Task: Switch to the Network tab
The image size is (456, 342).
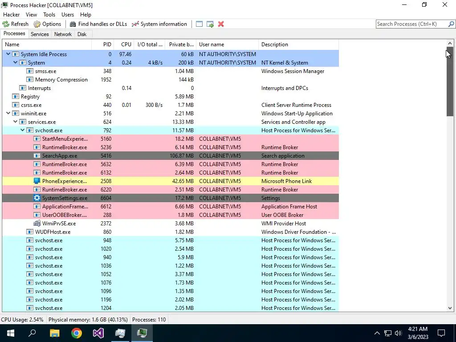Action: 63,34
